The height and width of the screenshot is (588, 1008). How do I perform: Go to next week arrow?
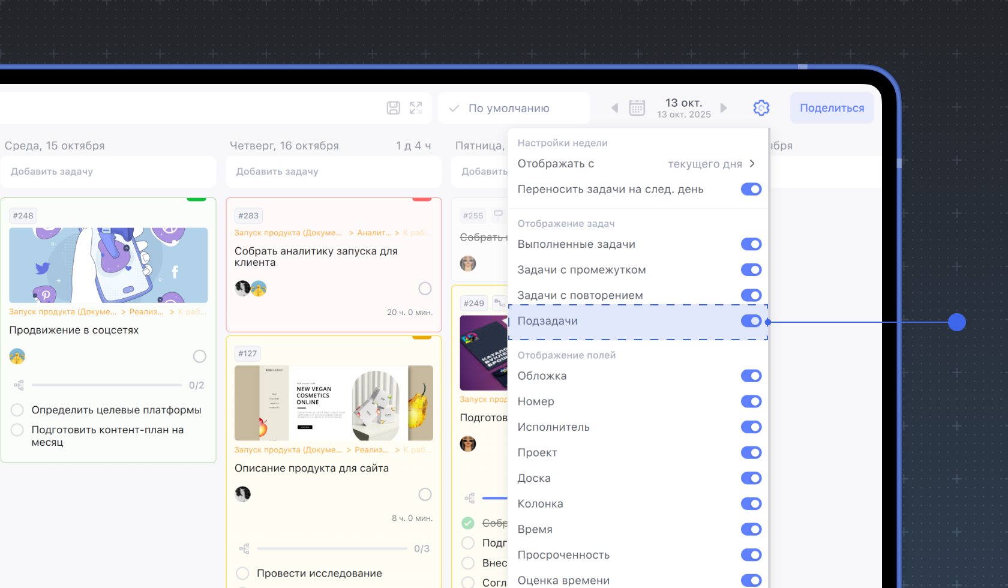click(x=724, y=108)
